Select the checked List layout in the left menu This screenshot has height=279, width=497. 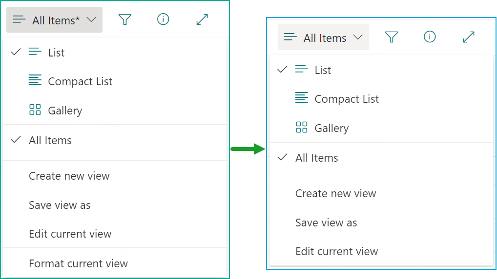pyautogui.click(x=56, y=53)
